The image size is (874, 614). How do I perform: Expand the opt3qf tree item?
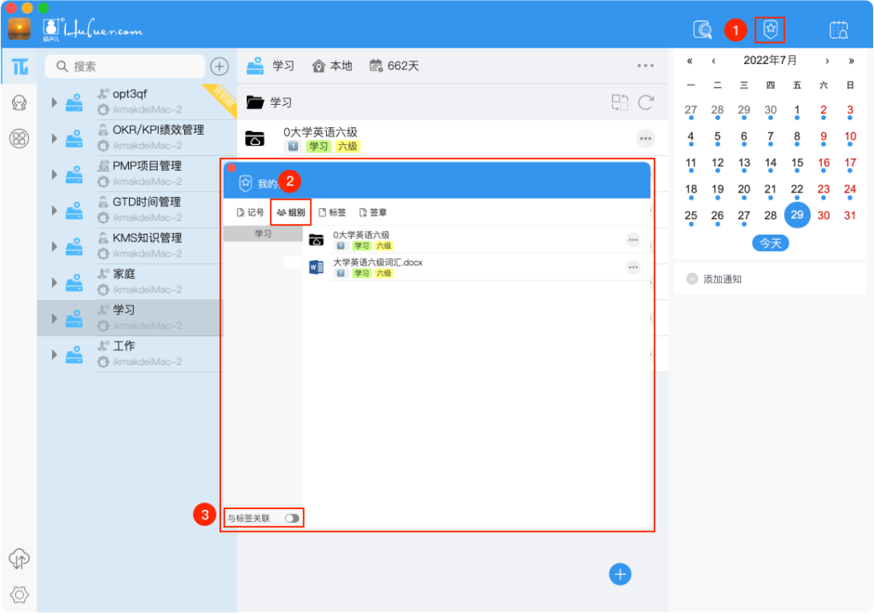point(54,102)
